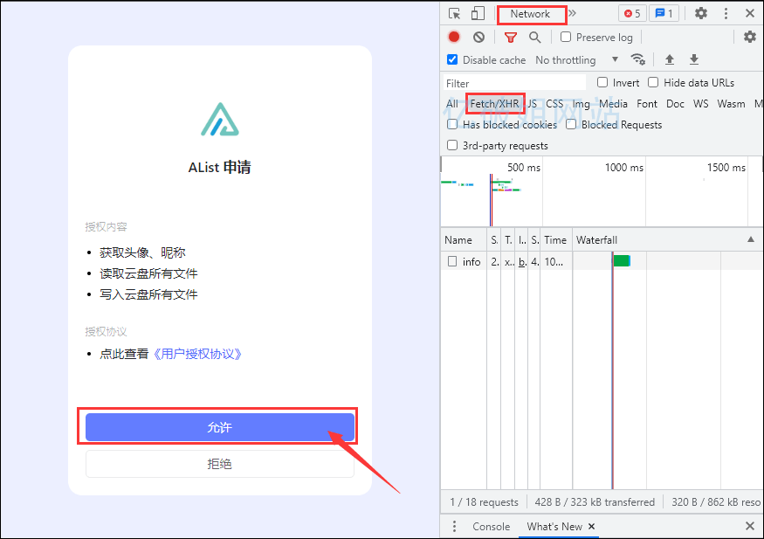Check the Invert filter checkbox
The image size is (764, 539).
602,82
